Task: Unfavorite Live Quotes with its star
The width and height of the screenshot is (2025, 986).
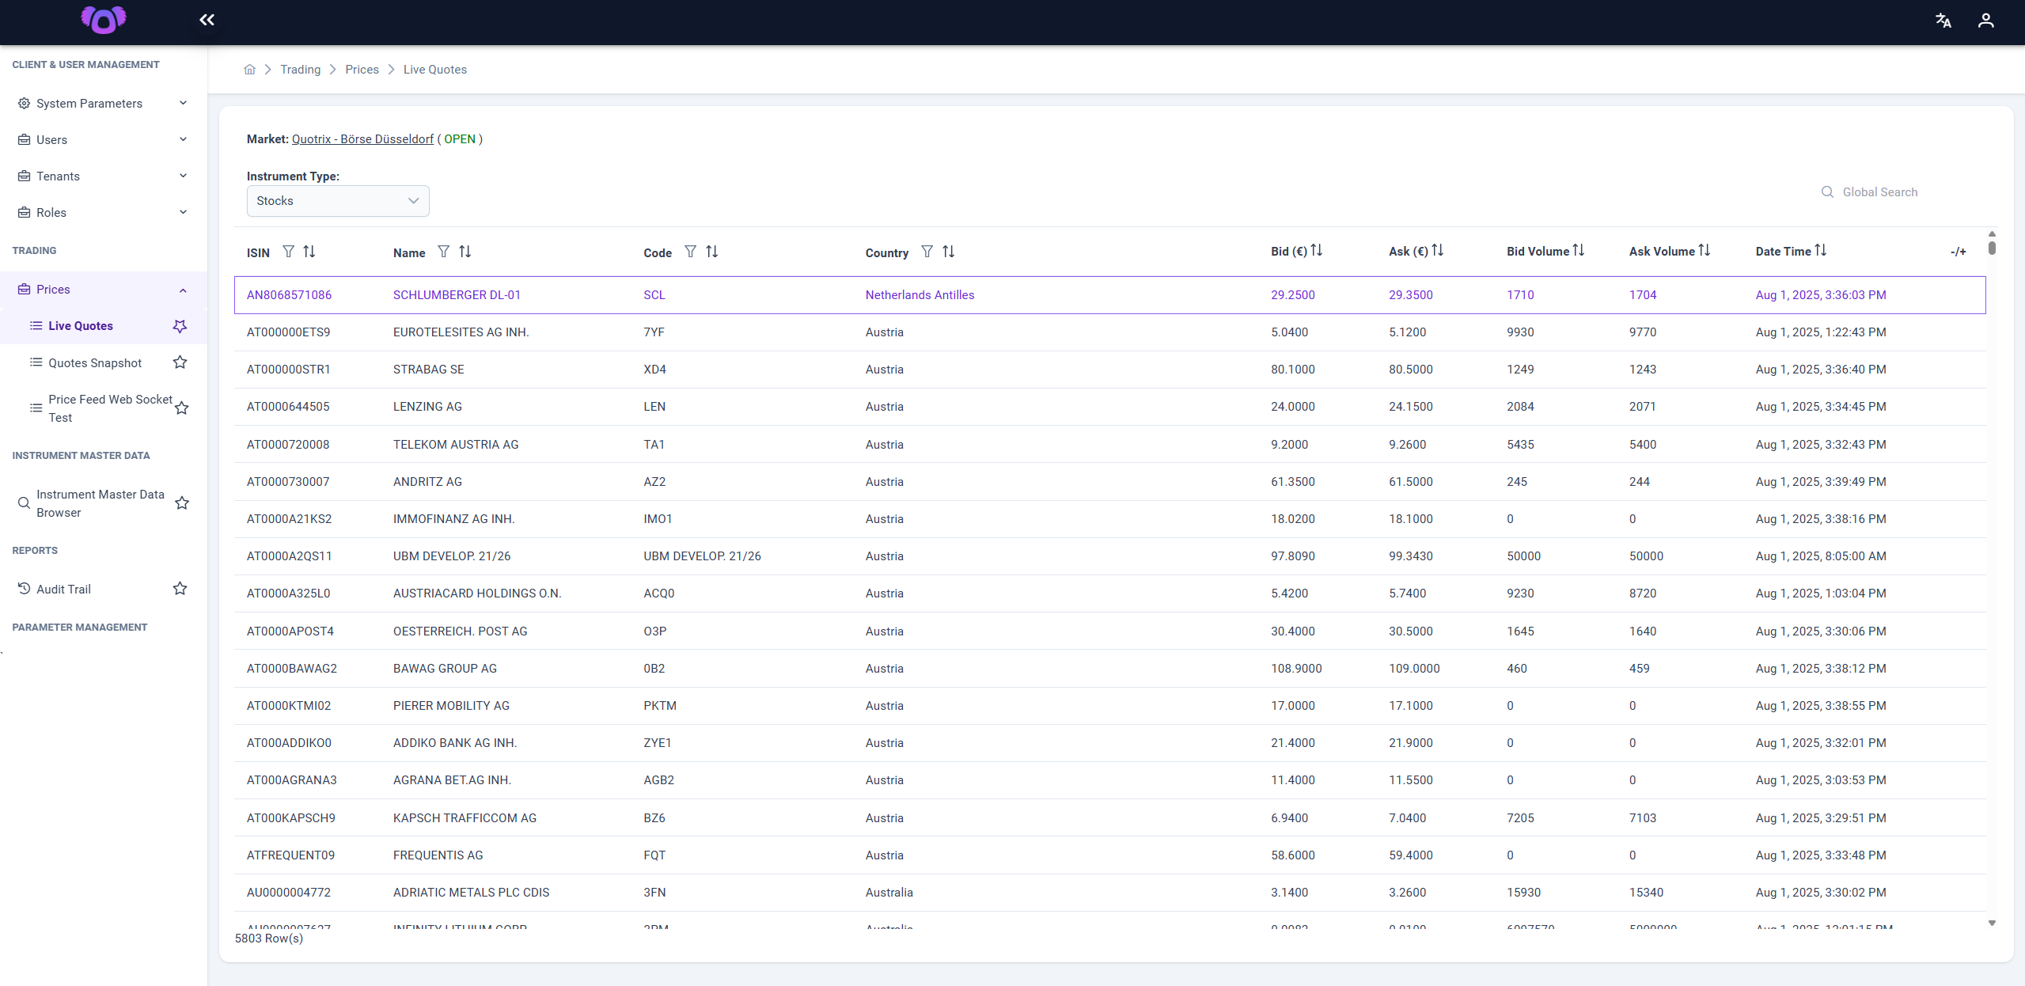Action: 180,326
